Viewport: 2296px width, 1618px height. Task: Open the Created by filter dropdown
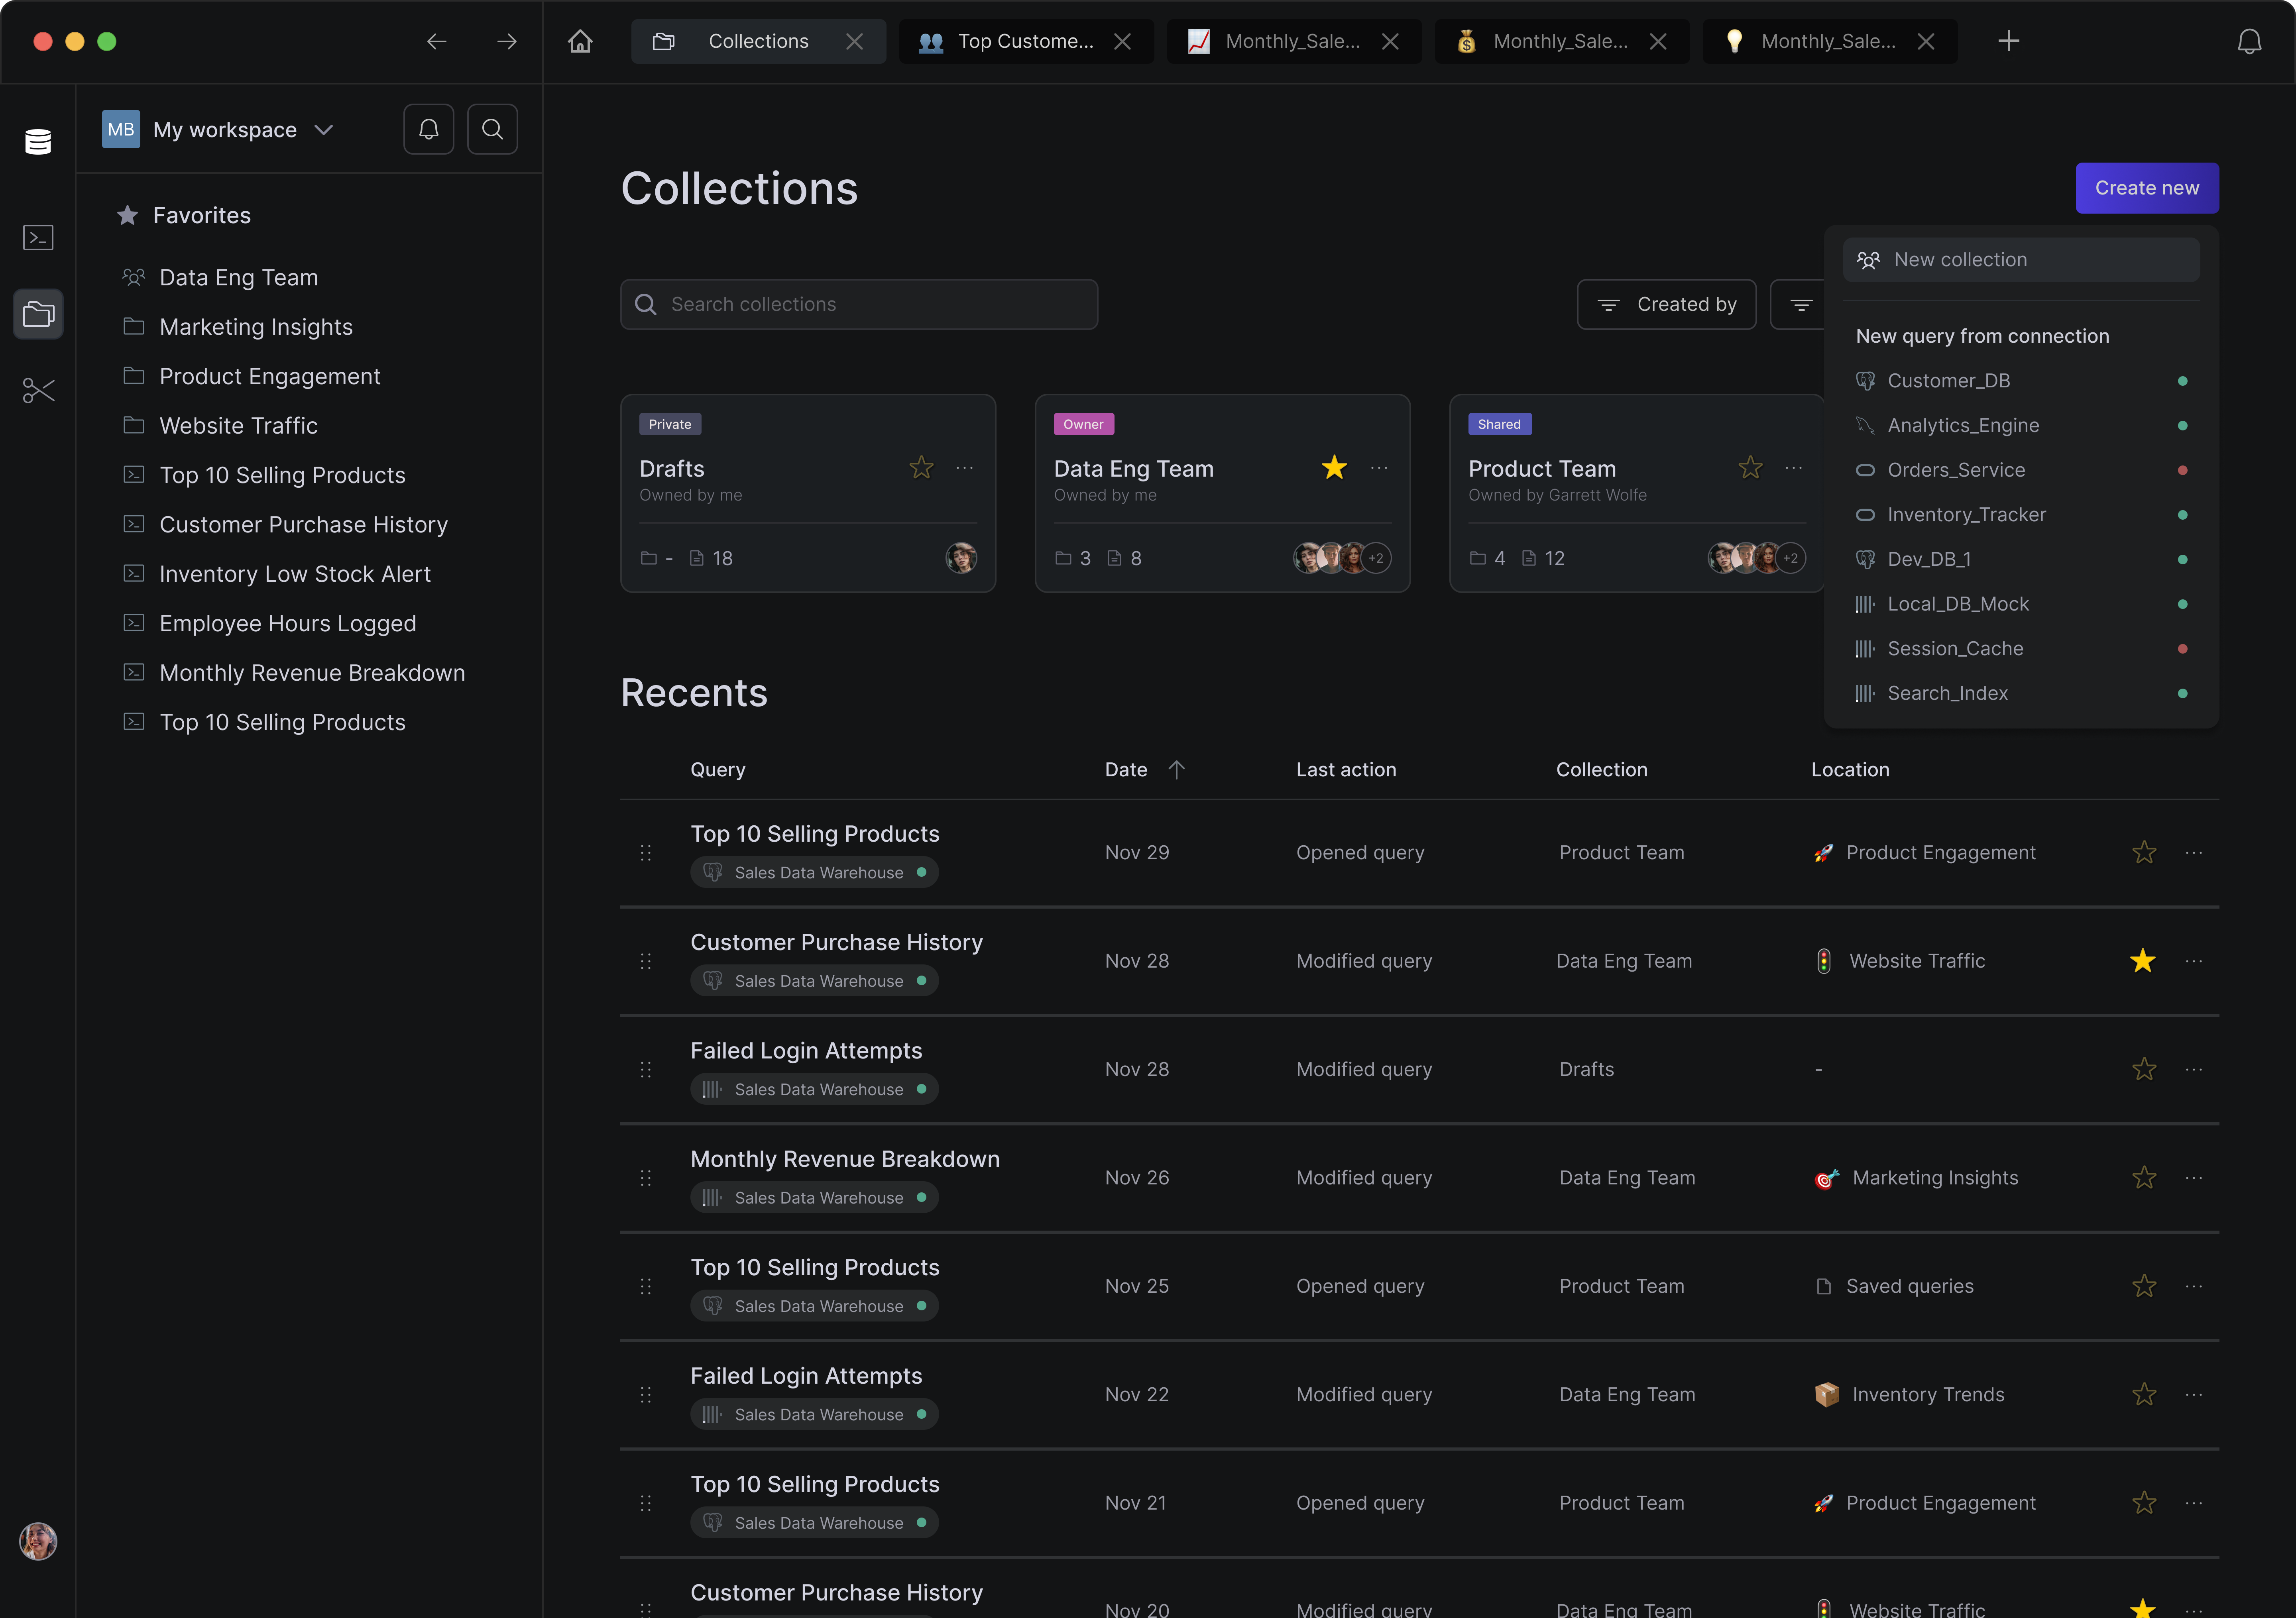pos(1666,304)
